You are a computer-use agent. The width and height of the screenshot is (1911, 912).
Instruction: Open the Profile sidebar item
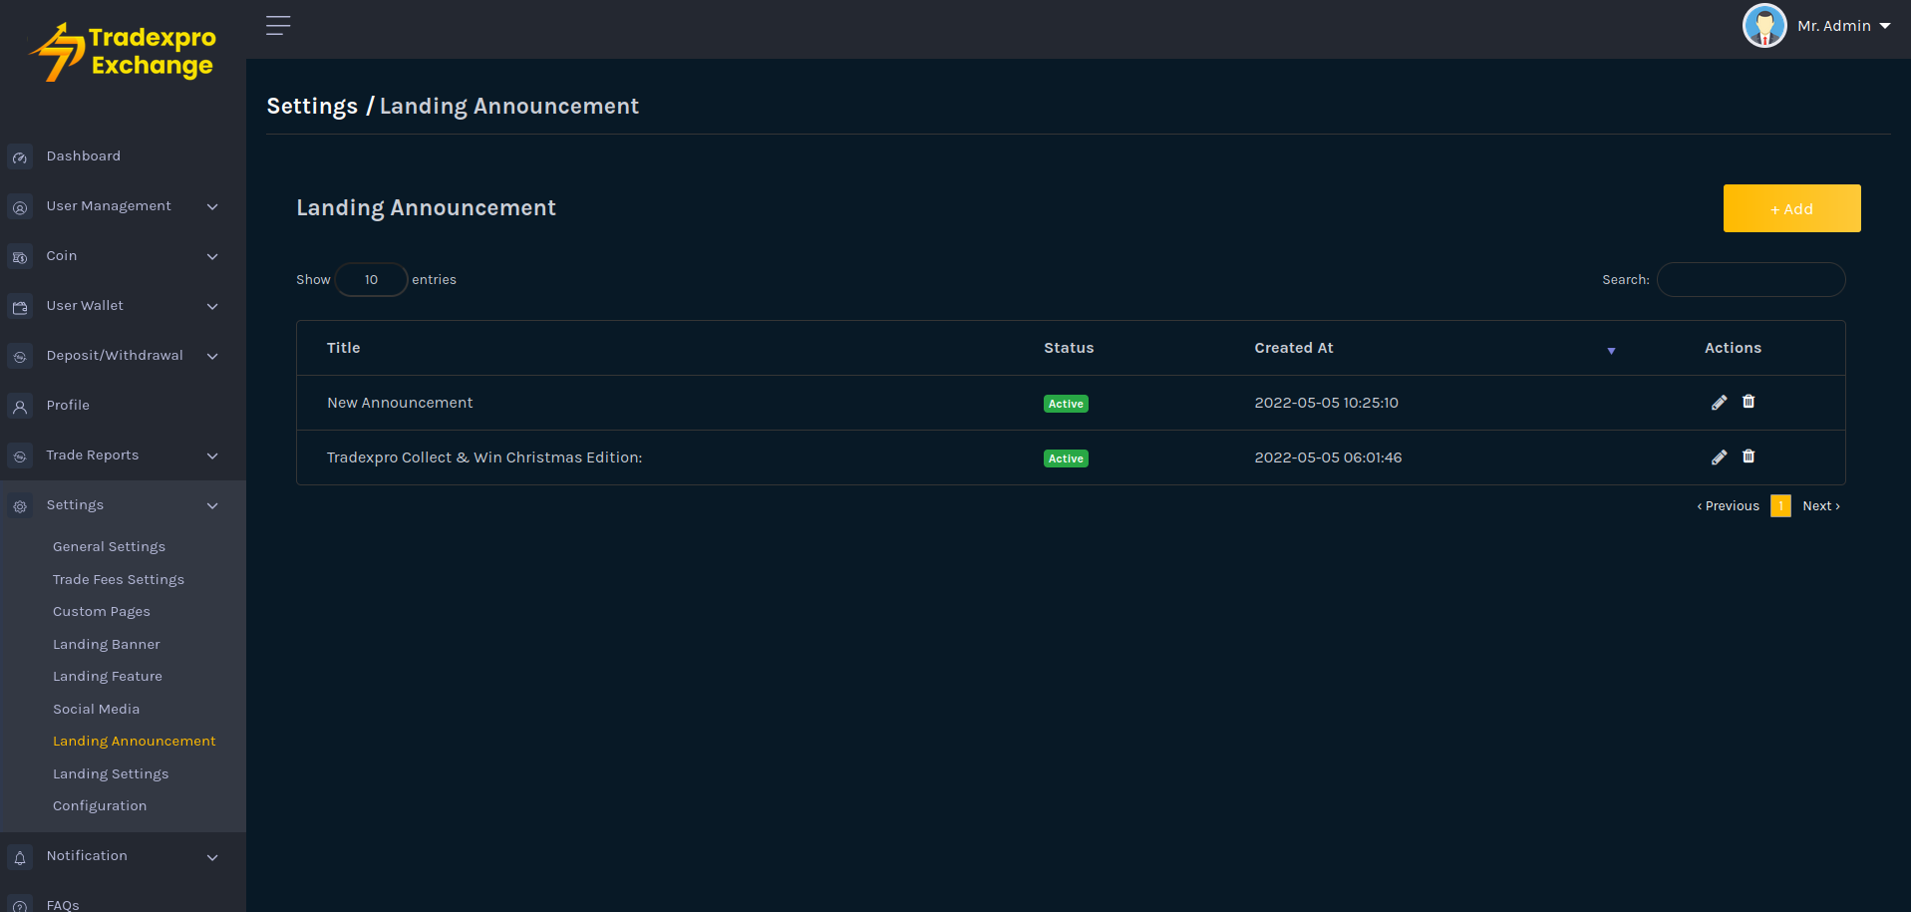pyautogui.click(x=68, y=406)
